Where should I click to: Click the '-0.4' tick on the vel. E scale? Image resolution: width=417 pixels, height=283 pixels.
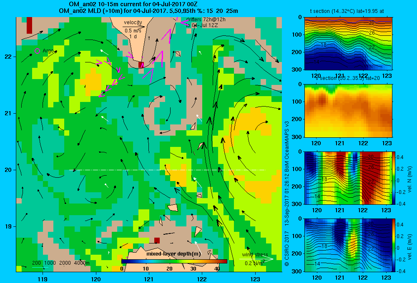click(x=401, y=271)
